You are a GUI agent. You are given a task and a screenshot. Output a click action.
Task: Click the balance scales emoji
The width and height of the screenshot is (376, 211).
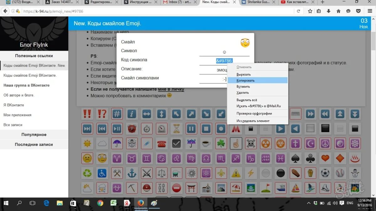tap(161, 173)
